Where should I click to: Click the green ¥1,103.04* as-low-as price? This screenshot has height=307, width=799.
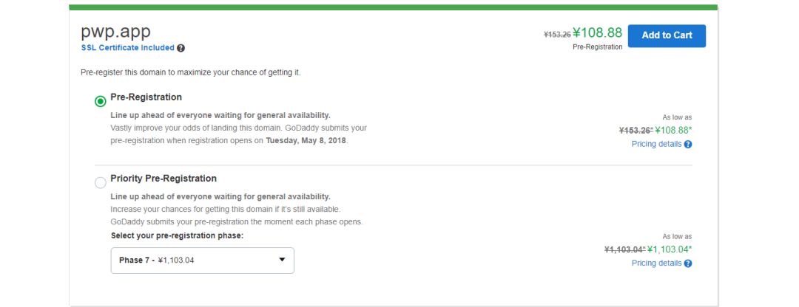pos(670,249)
